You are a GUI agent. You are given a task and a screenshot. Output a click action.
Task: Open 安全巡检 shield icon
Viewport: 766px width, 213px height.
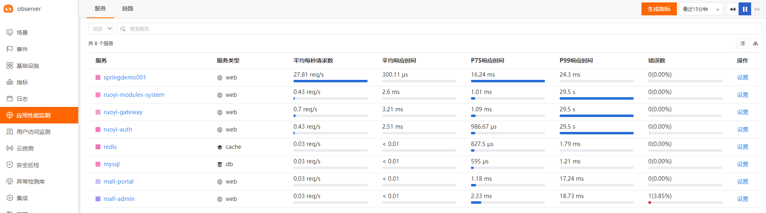tap(10, 165)
